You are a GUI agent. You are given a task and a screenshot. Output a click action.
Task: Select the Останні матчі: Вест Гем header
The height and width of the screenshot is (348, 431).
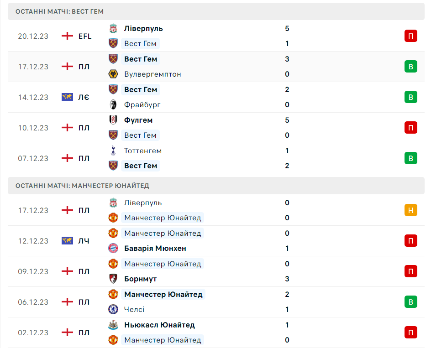(x=59, y=11)
